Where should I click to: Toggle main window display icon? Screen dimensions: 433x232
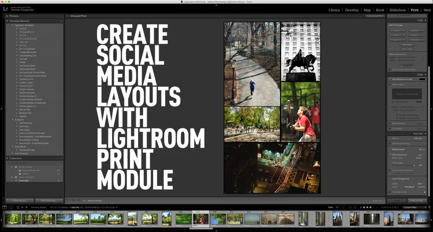(x=5, y=207)
